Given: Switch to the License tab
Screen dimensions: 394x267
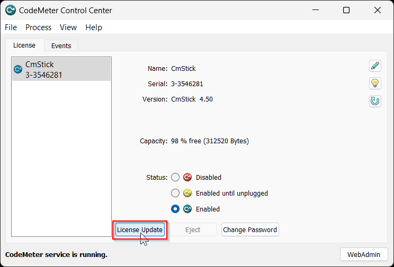Looking at the screenshot, I should (x=24, y=45).
